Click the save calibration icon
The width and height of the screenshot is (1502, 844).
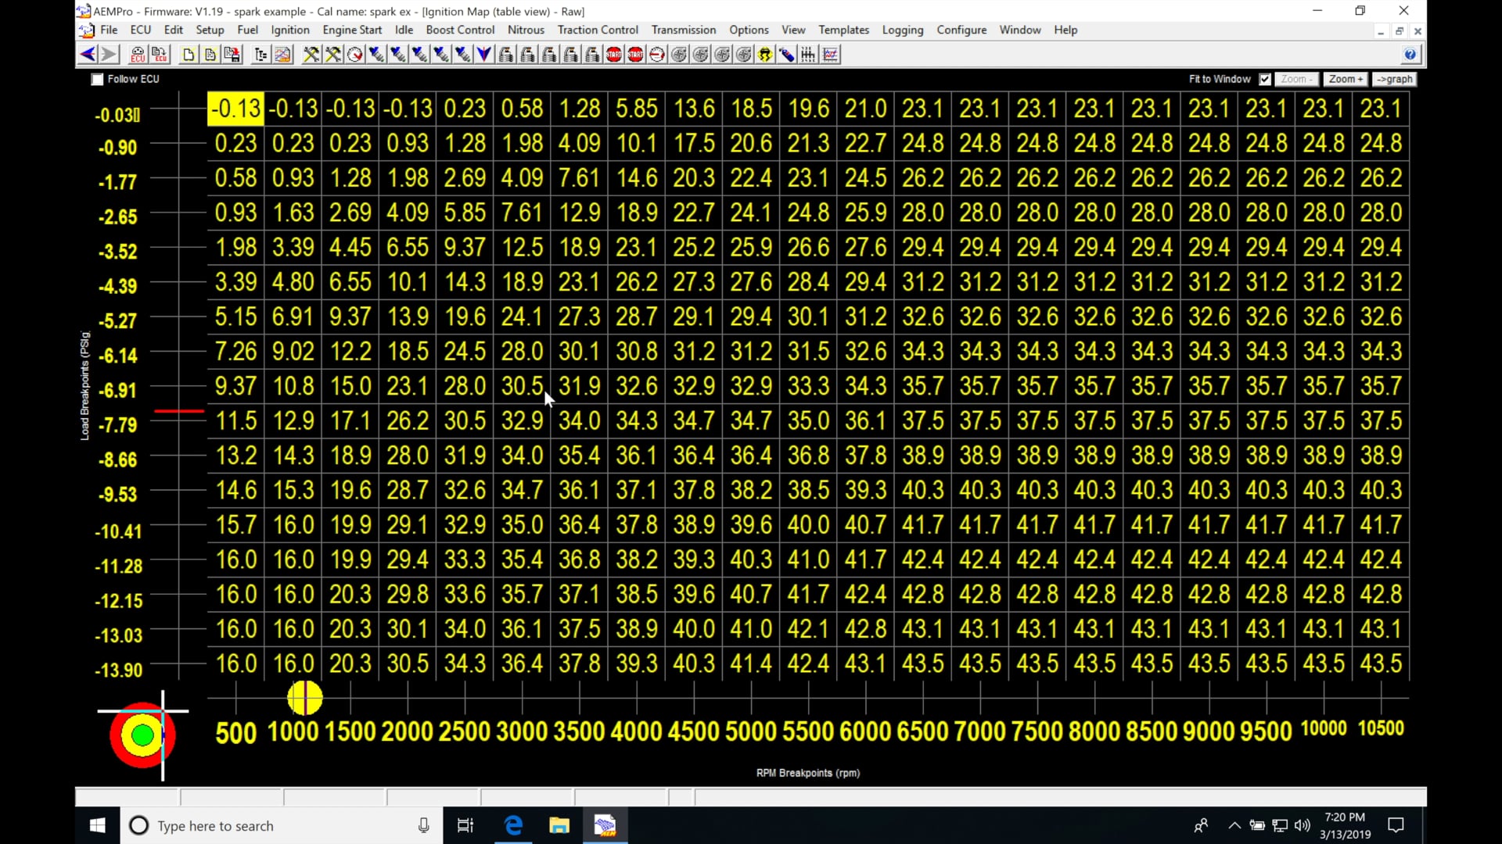point(230,54)
